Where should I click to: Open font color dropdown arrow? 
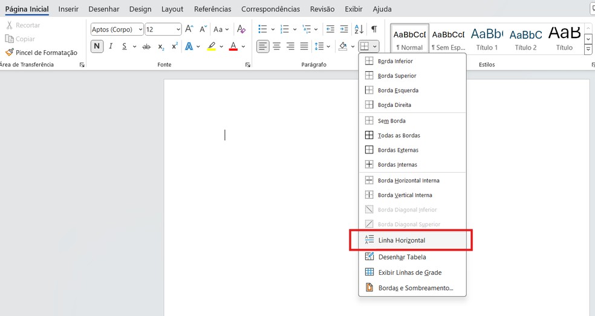[243, 47]
